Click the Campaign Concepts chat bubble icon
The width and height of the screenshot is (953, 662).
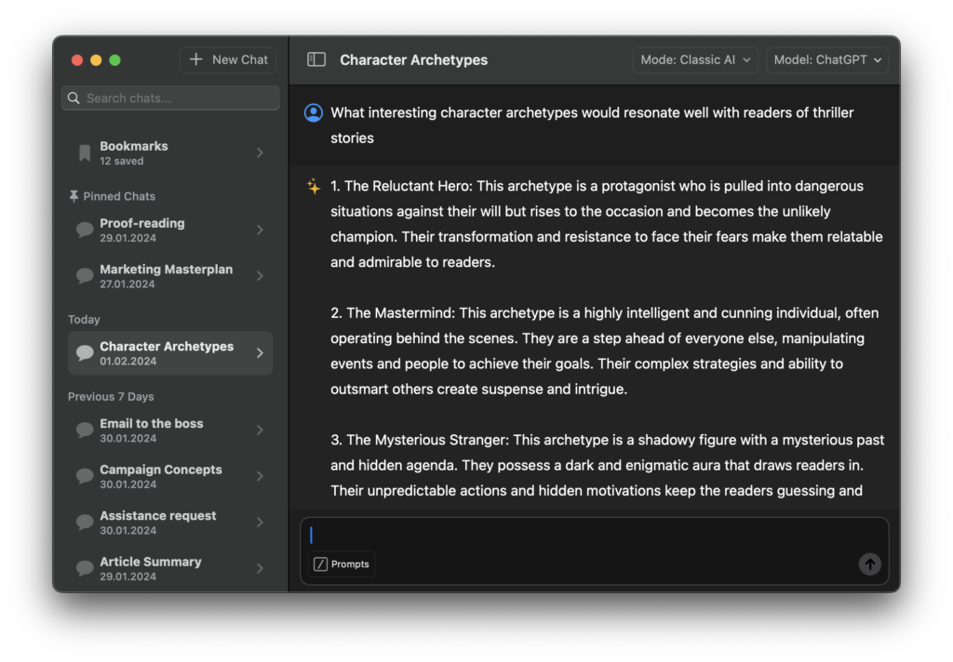point(85,476)
